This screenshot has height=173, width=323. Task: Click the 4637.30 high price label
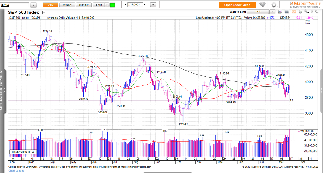pyautogui.click(x=47, y=31)
